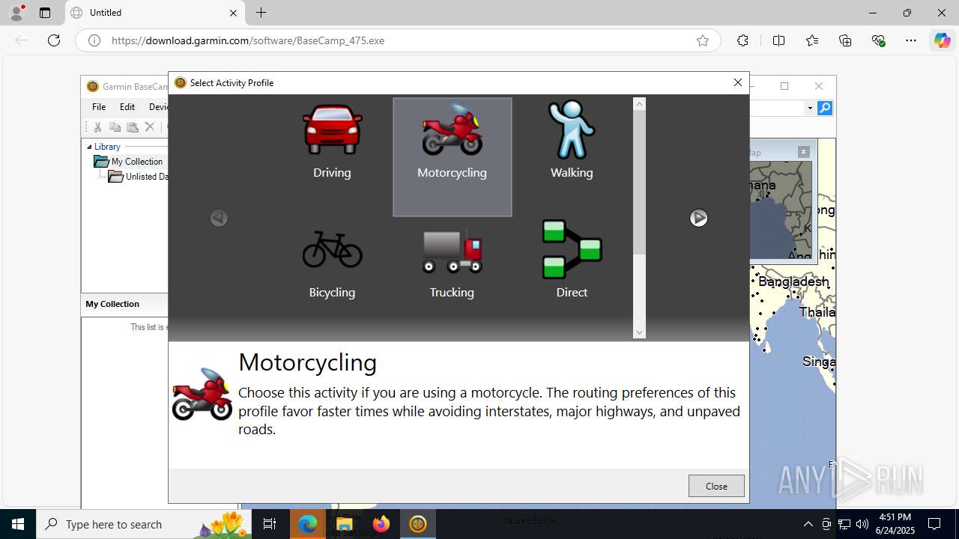Open Garmin BaseCamp taskbar icon
This screenshot has height=539, width=959.
[x=418, y=524]
